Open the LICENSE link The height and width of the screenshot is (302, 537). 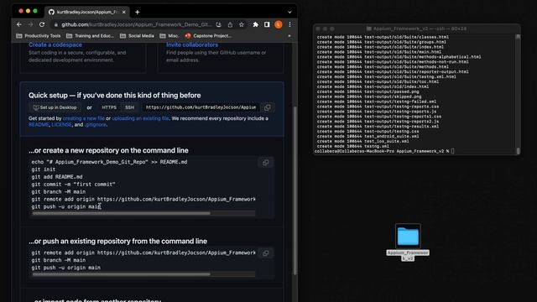point(61,125)
